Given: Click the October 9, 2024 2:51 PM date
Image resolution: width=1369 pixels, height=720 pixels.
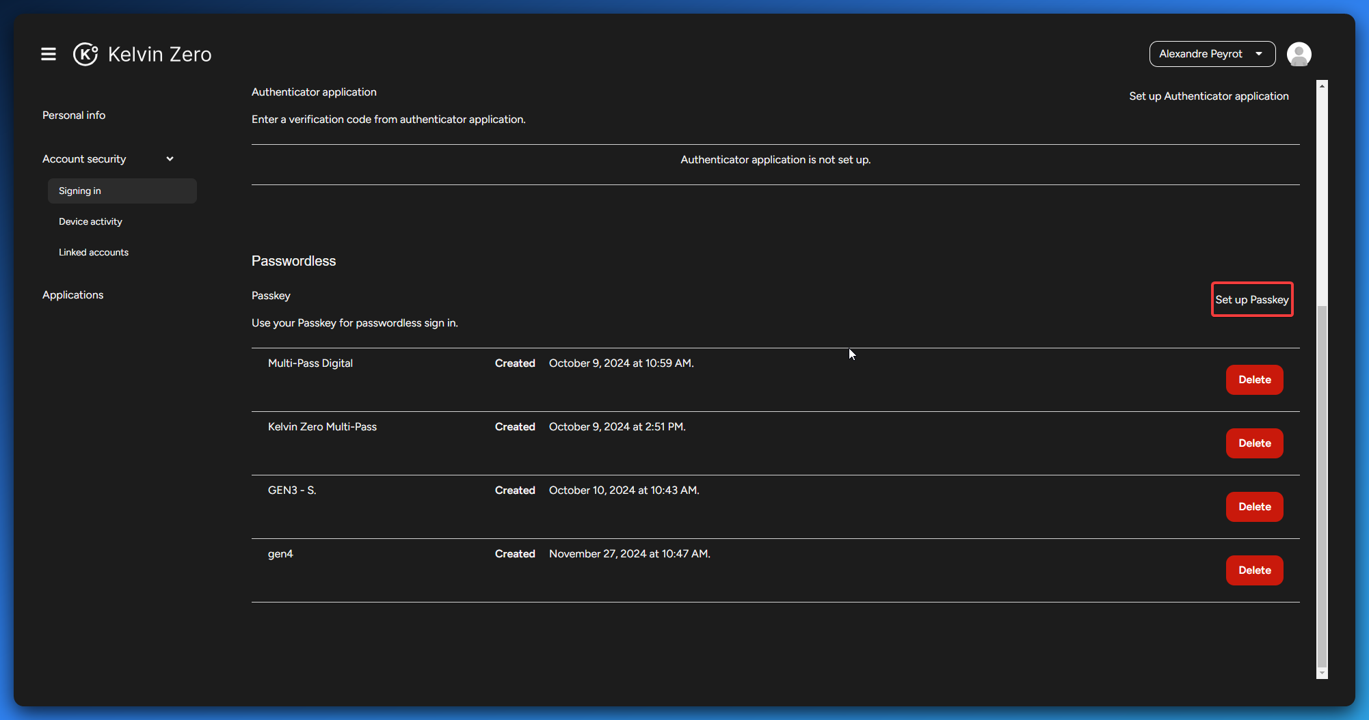Looking at the screenshot, I should click(x=617, y=427).
